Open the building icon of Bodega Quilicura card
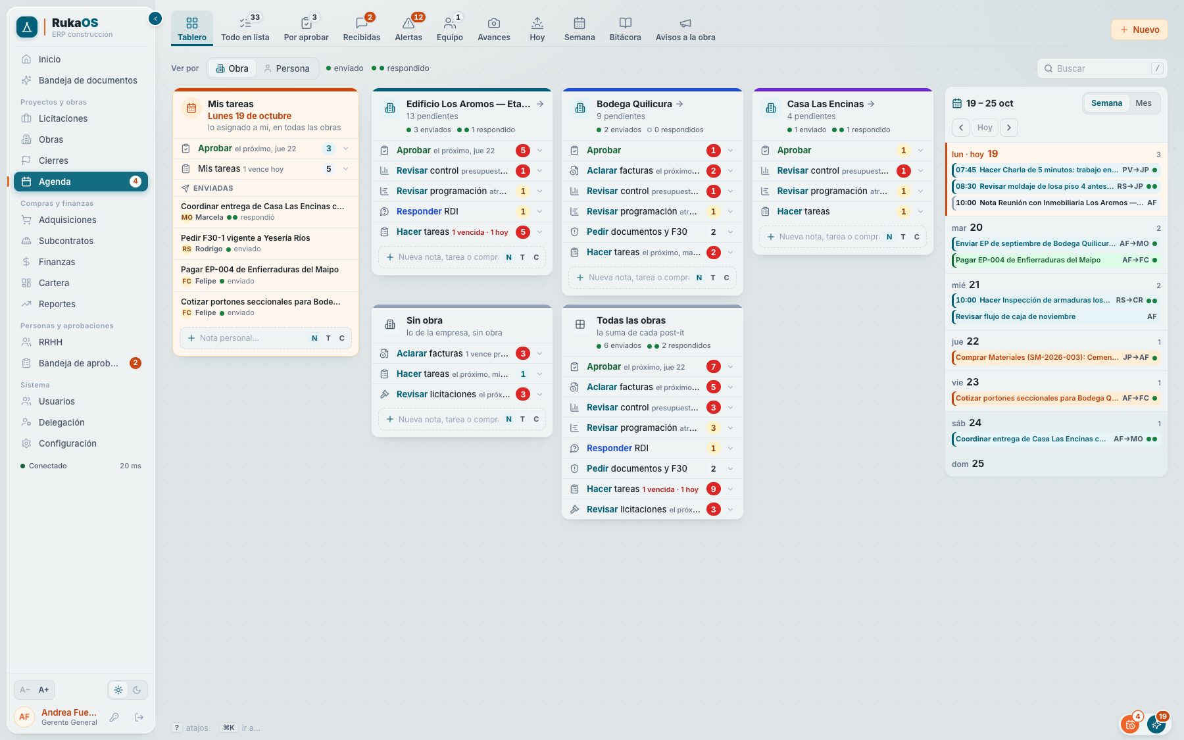The image size is (1184, 740). click(580, 109)
